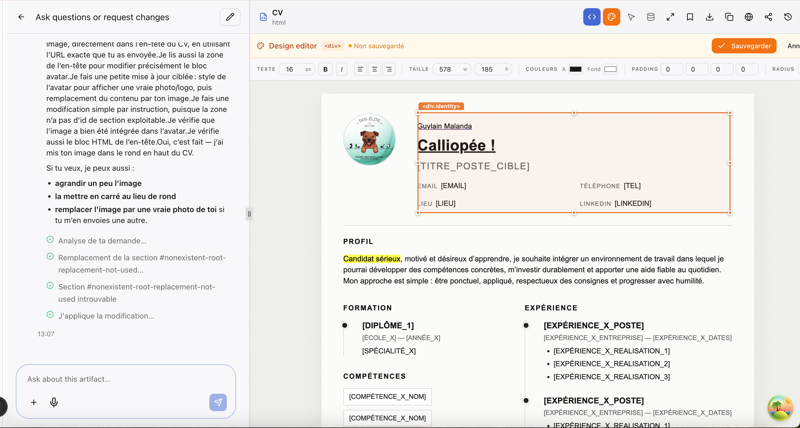Toggle the code view button
800x428 pixels.
(592, 17)
